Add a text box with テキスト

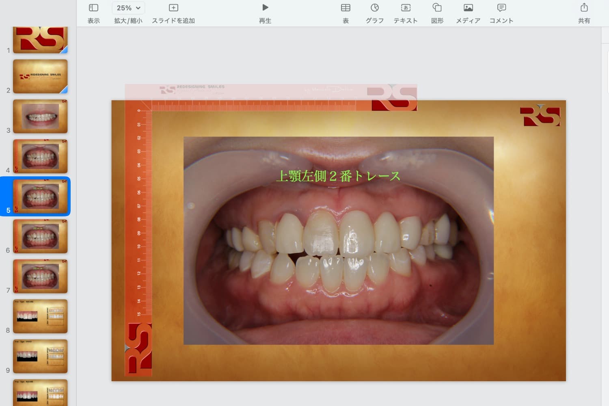pos(406,8)
